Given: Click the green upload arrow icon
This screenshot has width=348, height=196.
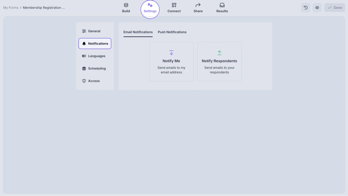Looking at the screenshot, I should pos(219,53).
